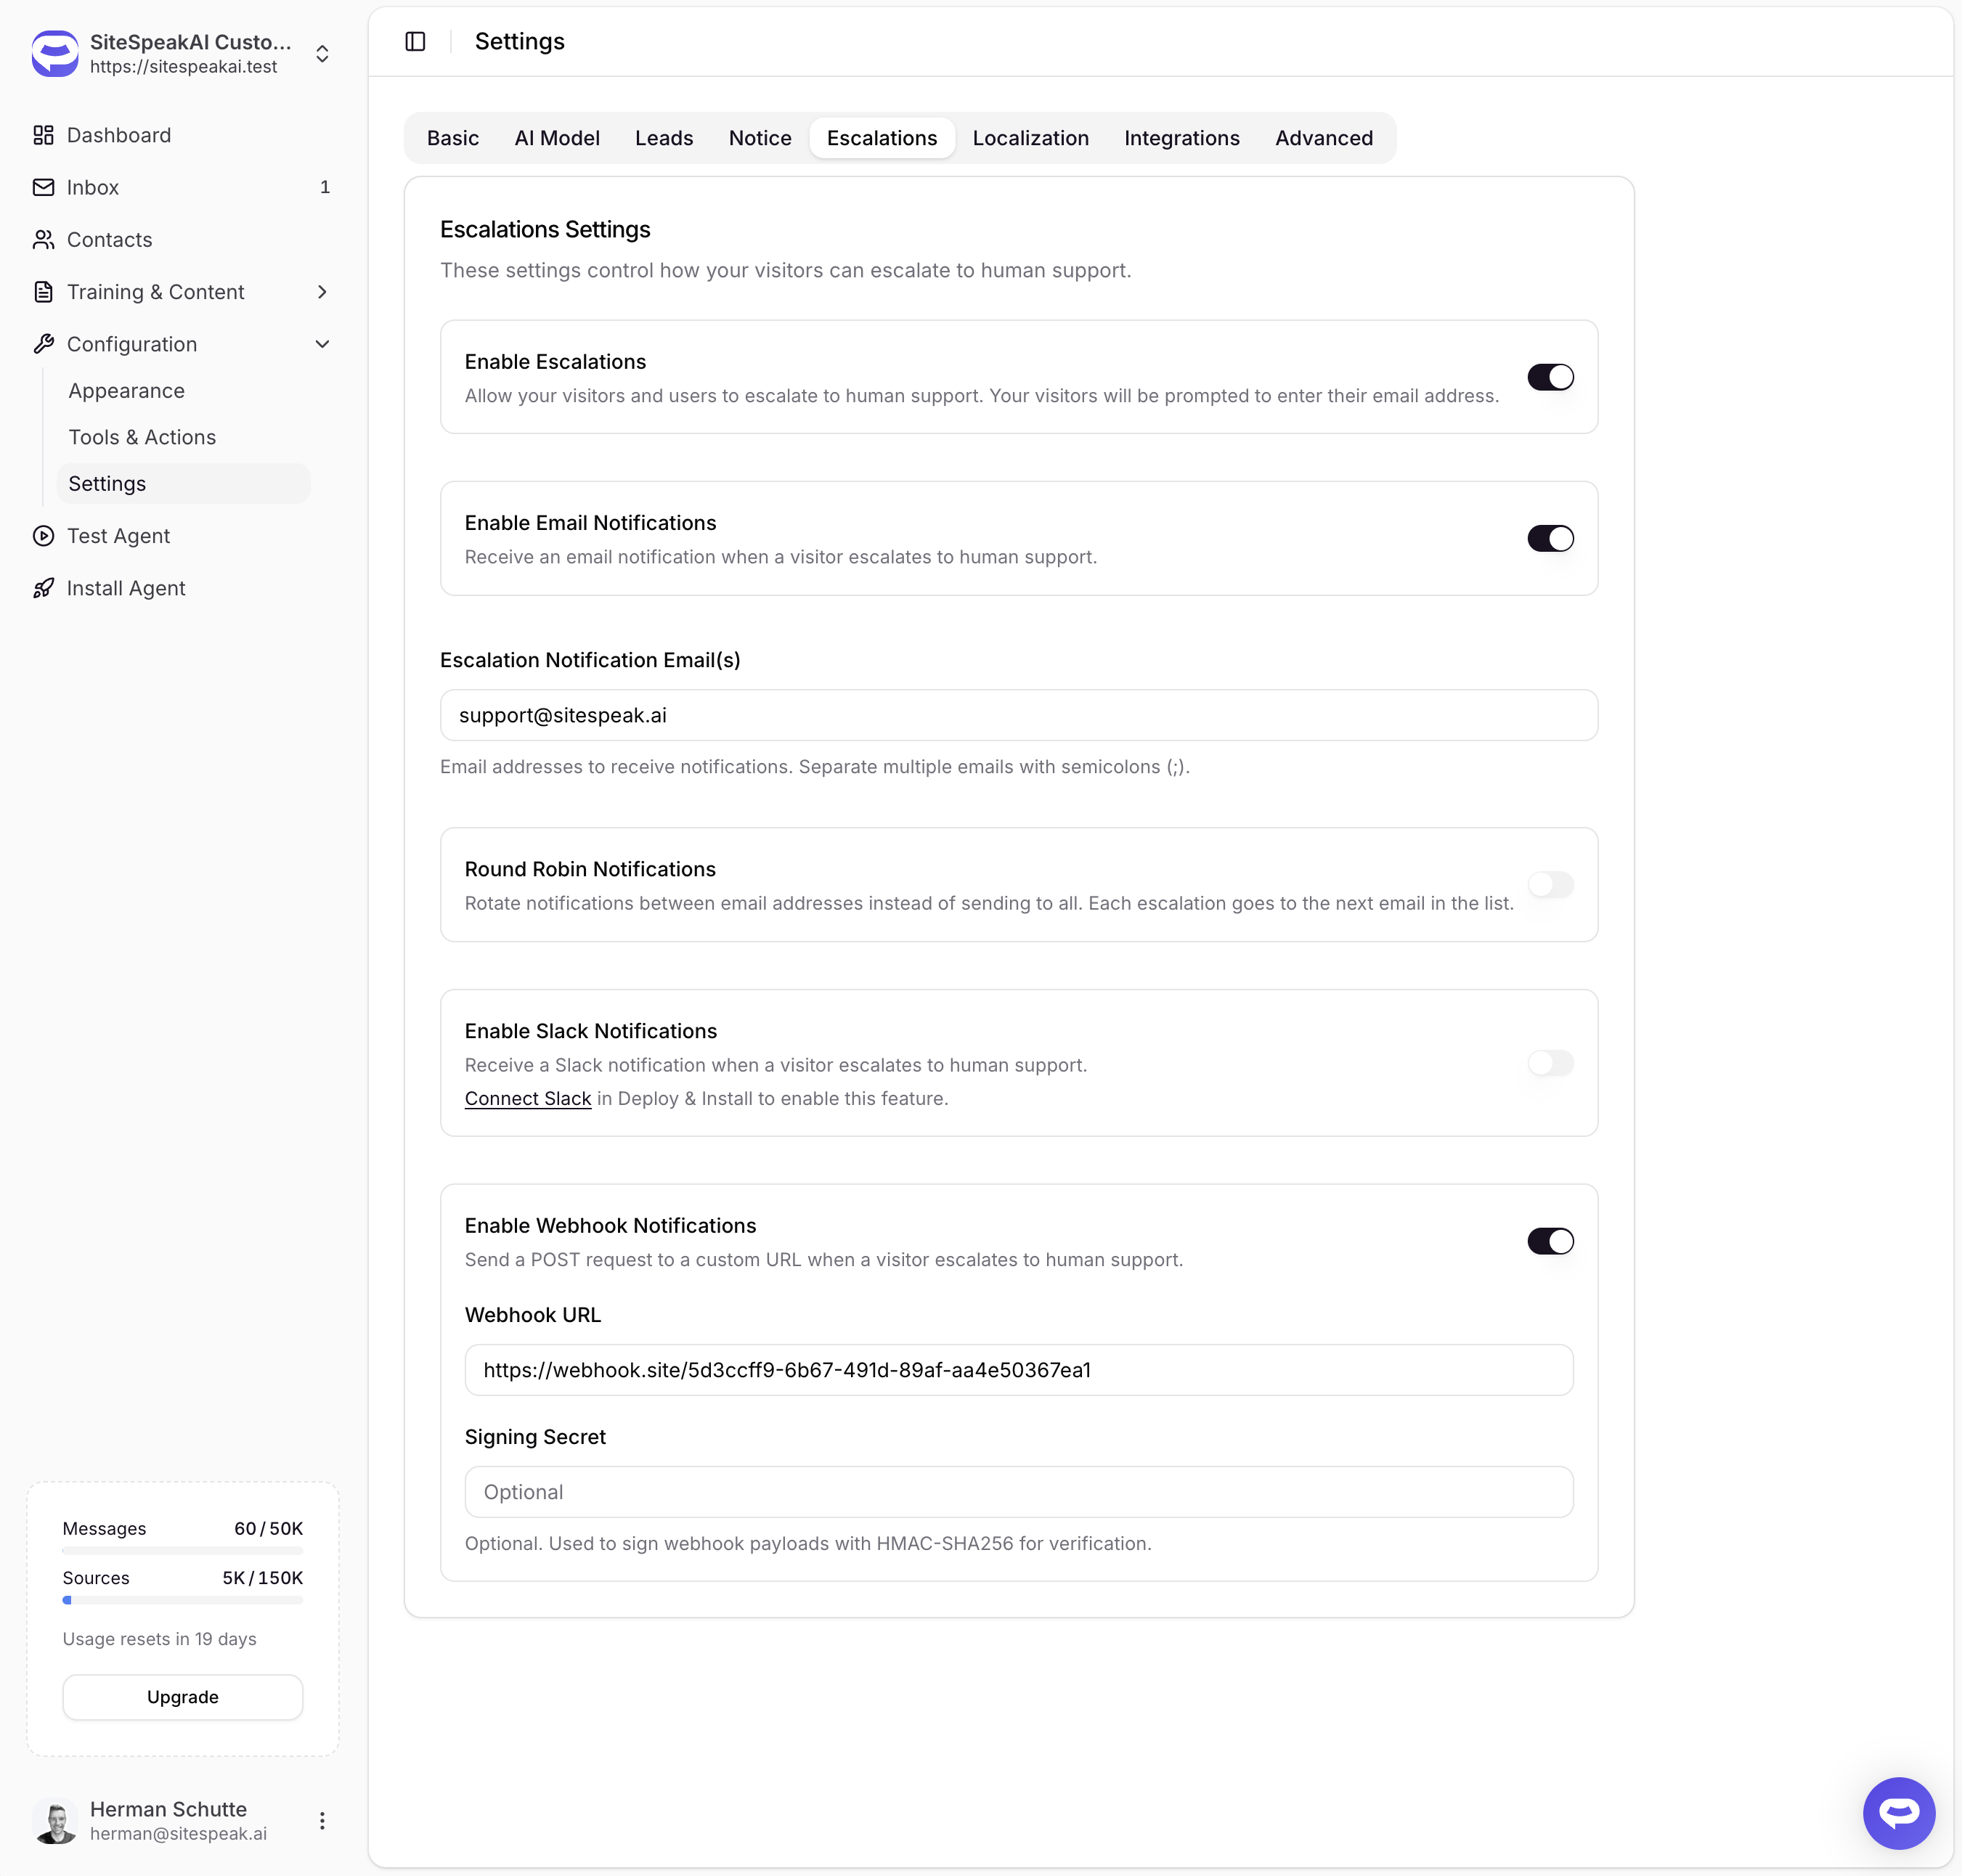The image size is (1962, 1876).
Task: Click the Usage resets in 19 days text
Action: point(159,1639)
